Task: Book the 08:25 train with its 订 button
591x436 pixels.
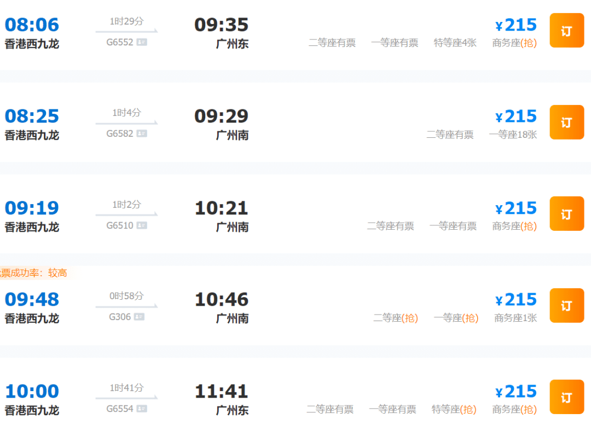Action: pos(566,122)
